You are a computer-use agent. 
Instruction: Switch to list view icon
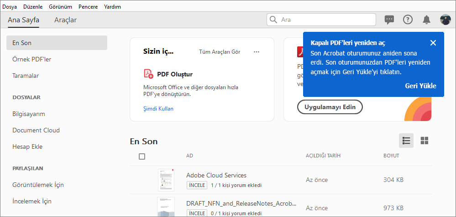[406, 141]
